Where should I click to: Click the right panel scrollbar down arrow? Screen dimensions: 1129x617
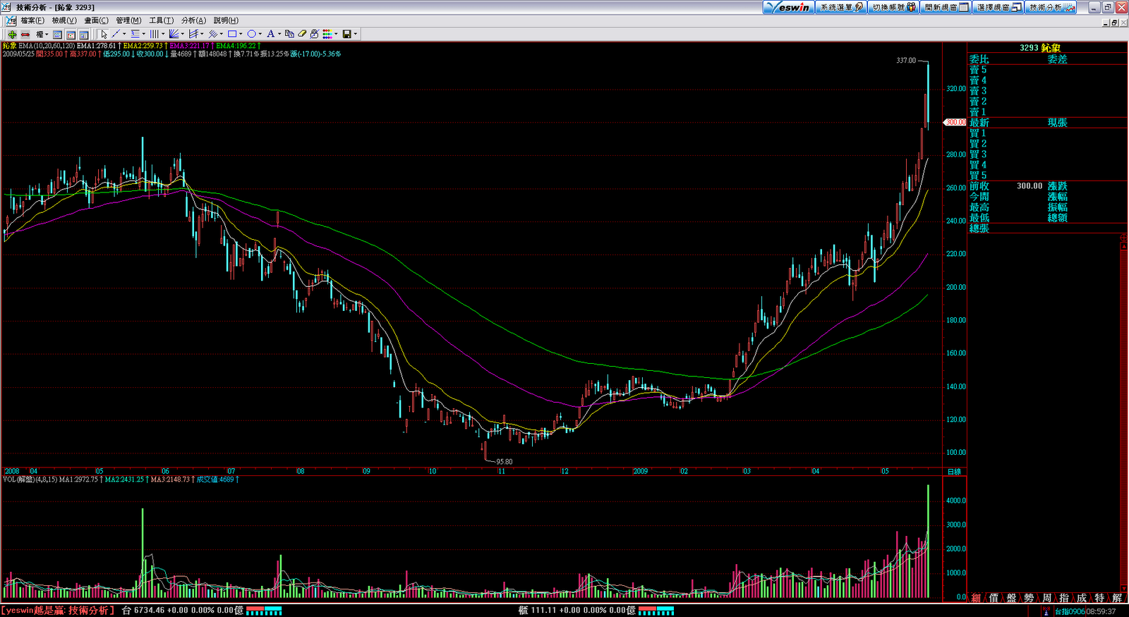1124,587
